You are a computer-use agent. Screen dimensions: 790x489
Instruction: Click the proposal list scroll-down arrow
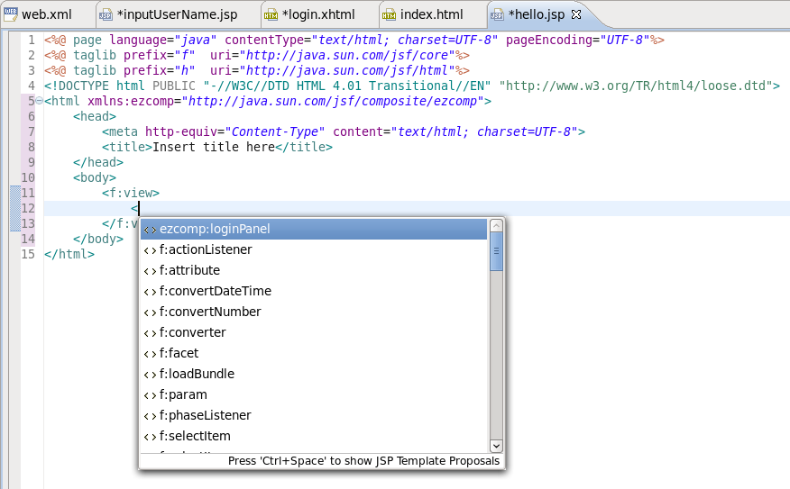(x=496, y=446)
